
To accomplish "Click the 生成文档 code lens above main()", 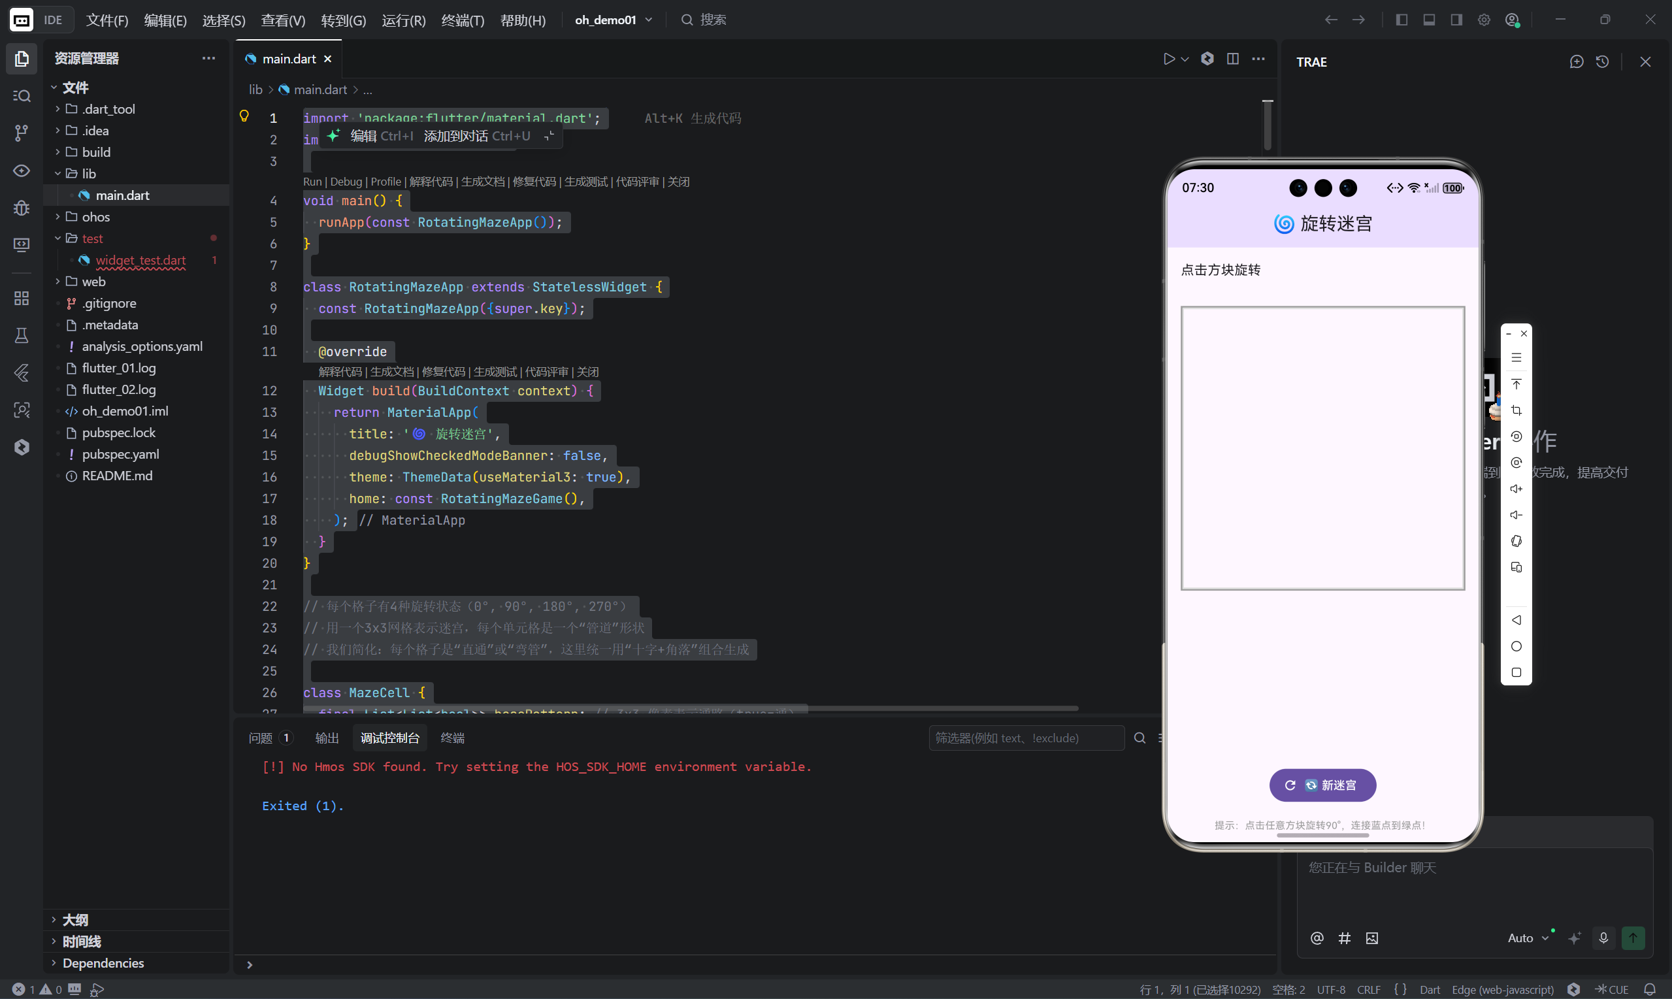I will (482, 182).
